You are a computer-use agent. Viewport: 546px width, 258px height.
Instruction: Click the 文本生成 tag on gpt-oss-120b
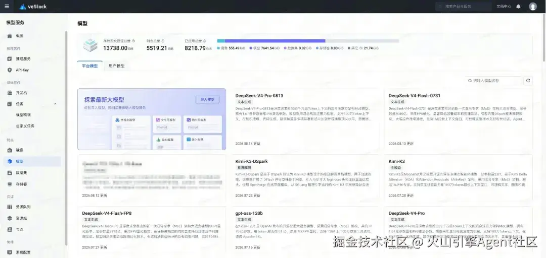pos(244,220)
